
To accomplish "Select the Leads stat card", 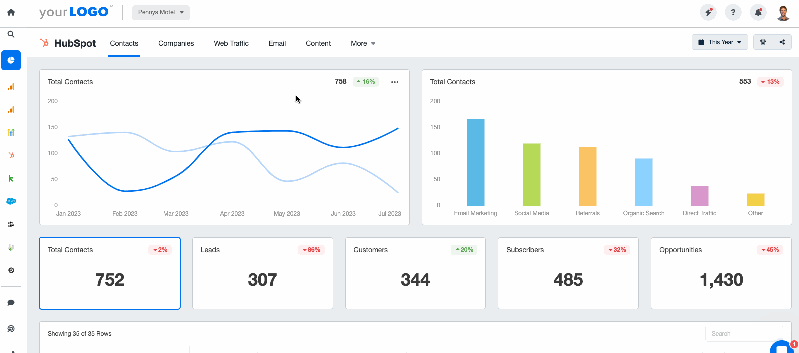I will [x=262, y=273].
